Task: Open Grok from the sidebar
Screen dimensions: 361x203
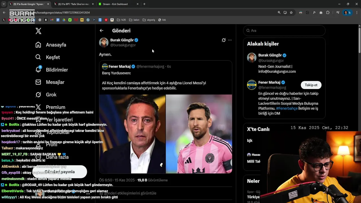Action: (x=46, y=94)
